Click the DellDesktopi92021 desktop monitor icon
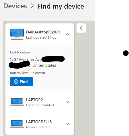The width and height of the screenshot is (129, 136). point(17,34)
